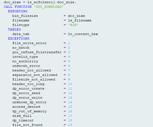
Task: Click the file_not_found exception name
Action: (27, 125)
